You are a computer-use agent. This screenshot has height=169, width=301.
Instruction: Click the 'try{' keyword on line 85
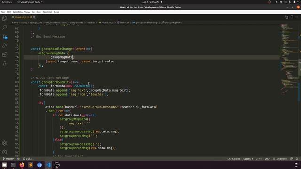(41, 103)
